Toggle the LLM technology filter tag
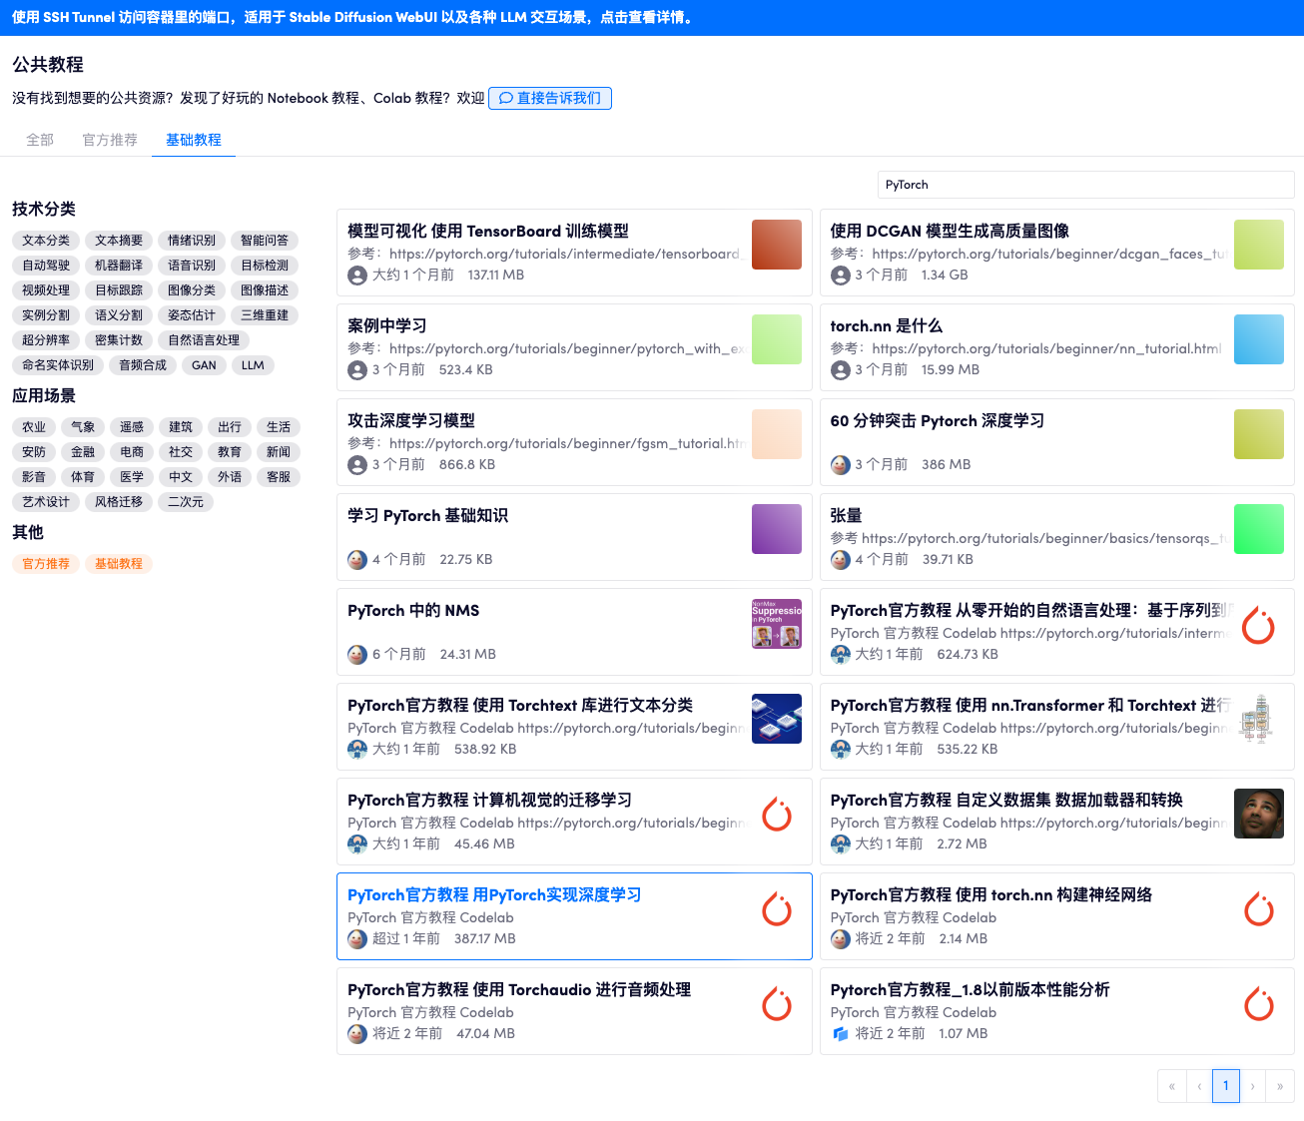The height and width of the screenshot is (1121, 1304). [x=253, y=365]
